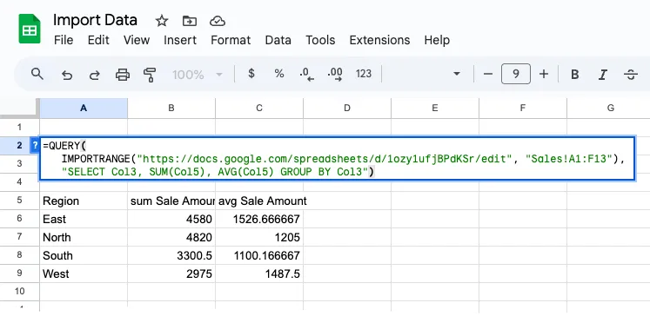Select row 6 header
This screenshot has height=336, width=650.
19,219
